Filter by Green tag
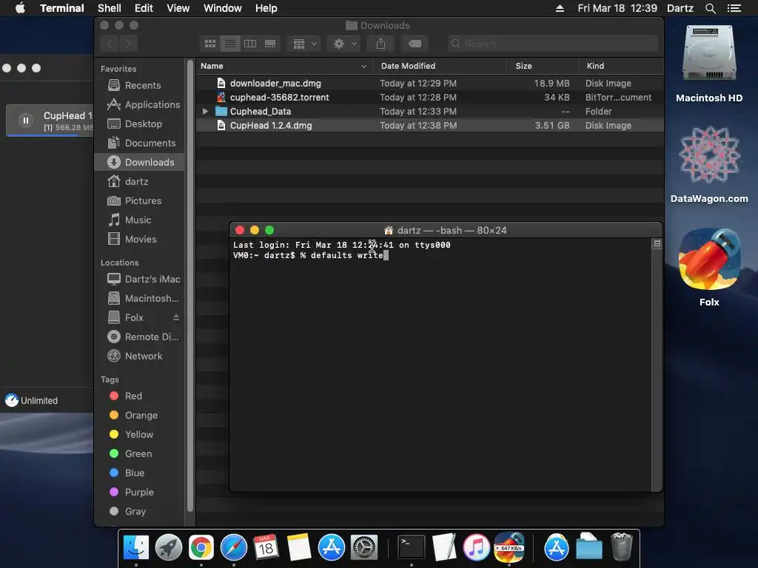 point(140,453)
